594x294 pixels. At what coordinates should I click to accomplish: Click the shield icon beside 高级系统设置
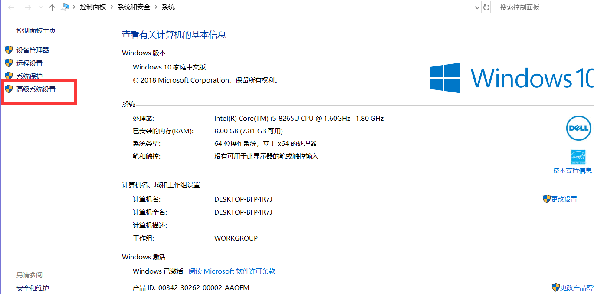[9, 89]
